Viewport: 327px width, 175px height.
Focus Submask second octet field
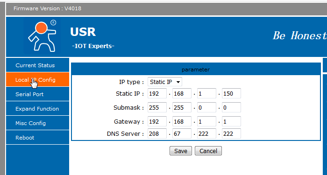182,107
